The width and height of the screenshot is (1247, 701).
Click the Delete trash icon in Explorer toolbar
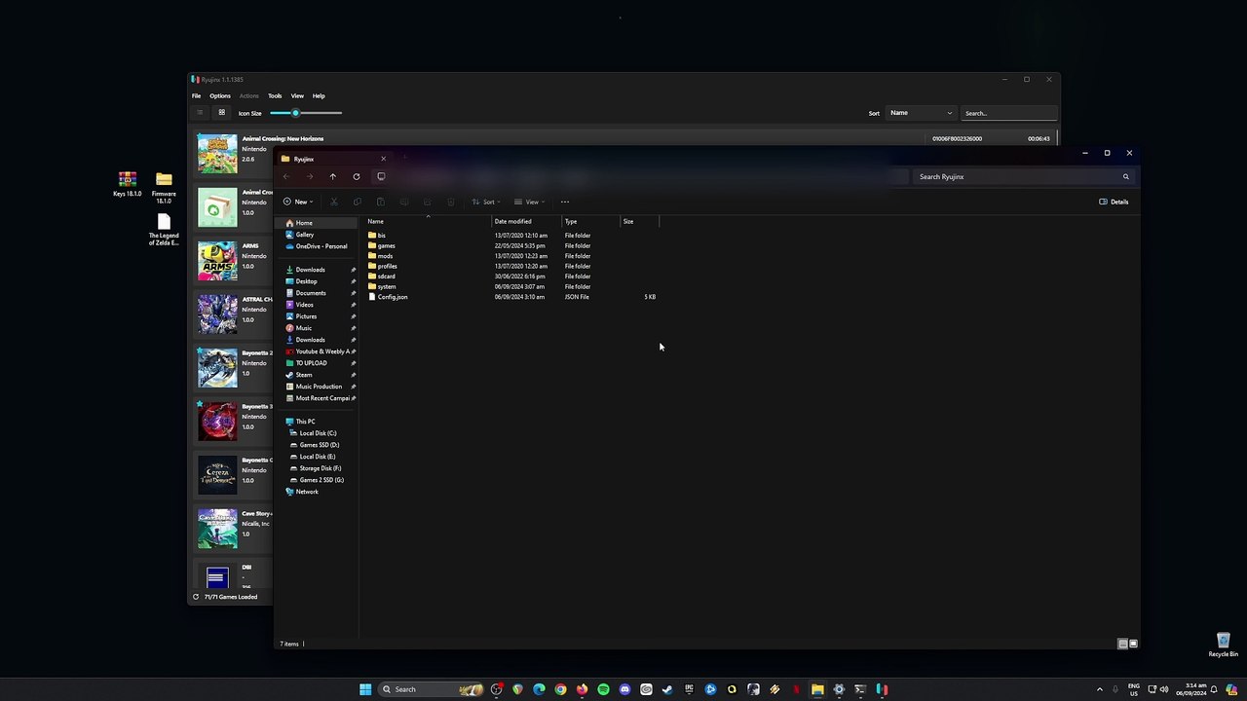[x=450, y=202]
